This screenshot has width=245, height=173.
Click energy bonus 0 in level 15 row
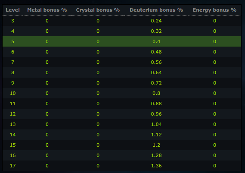tap(214, 145)
